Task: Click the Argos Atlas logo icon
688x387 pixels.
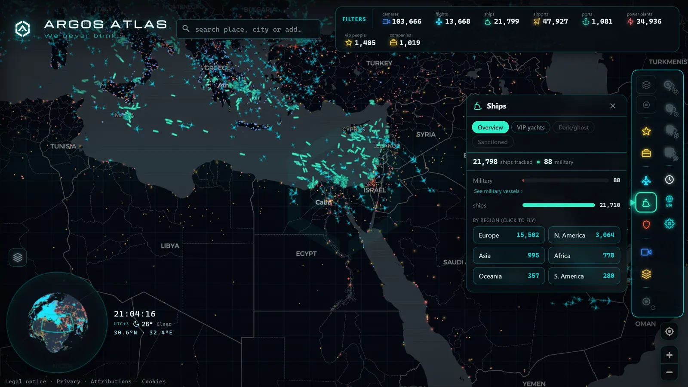Action: 22,29
